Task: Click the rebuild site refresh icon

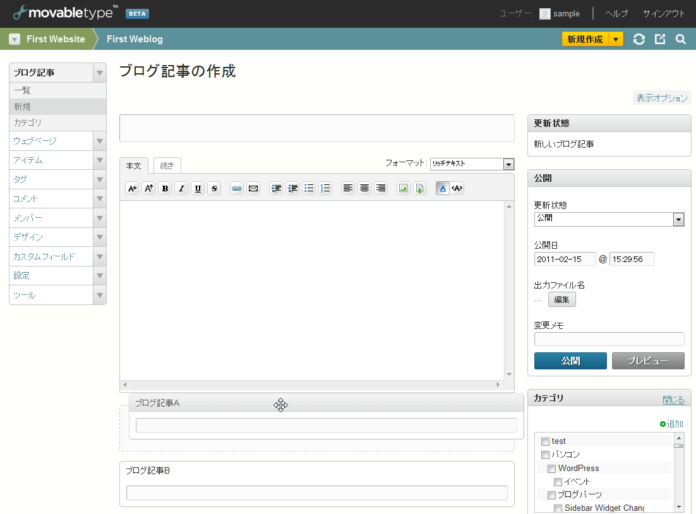Action: point(639,39)
